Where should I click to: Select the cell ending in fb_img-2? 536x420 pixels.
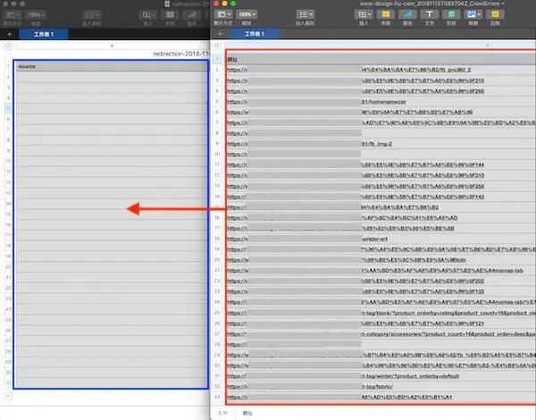pos(381,144)
